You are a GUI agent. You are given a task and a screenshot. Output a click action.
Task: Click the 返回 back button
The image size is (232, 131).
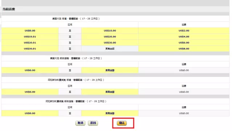[93, 123]
